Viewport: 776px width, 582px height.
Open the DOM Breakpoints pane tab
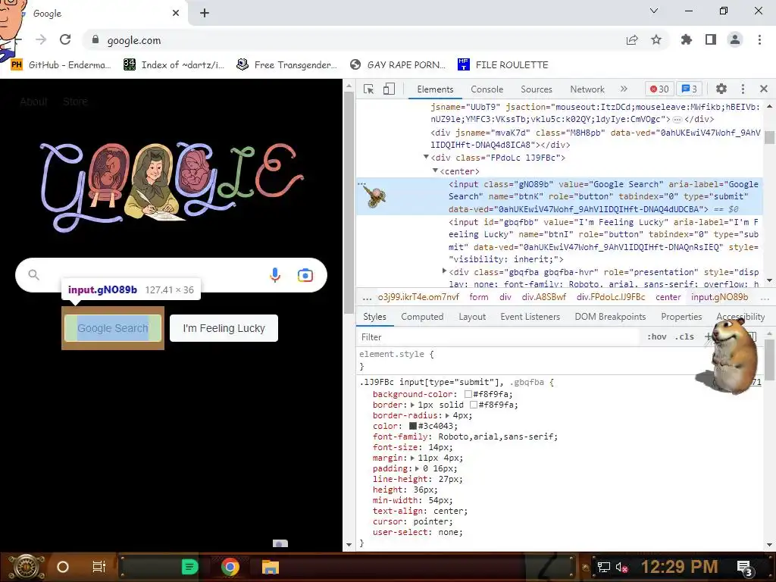tap(610, 317)
